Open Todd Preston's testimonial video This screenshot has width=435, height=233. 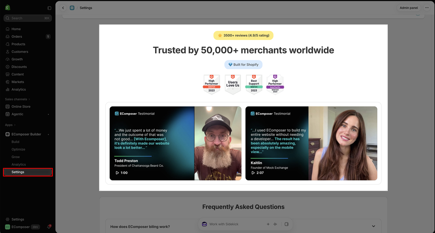(175, 143)
